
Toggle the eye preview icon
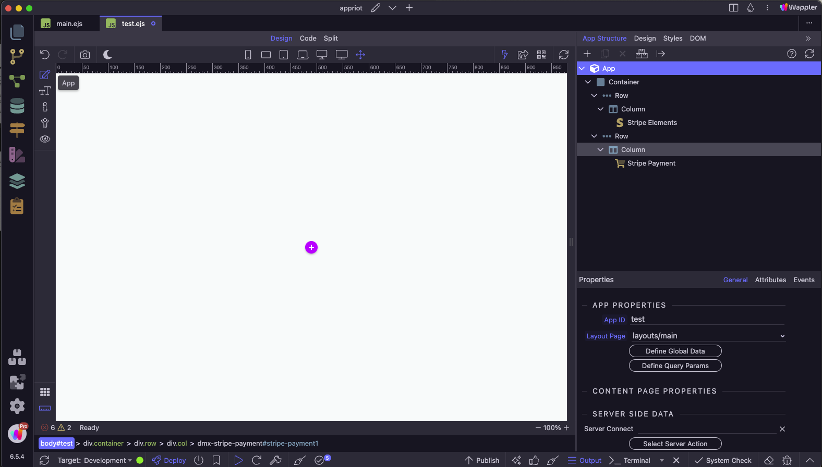[45, 139]
